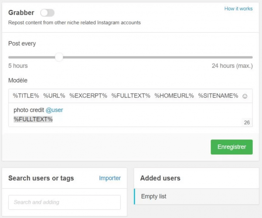This screenshot has height=218, width=262.
Task: Click %FULLTEXT% in the tag toolbar row
Action: [x=131, y=95]
